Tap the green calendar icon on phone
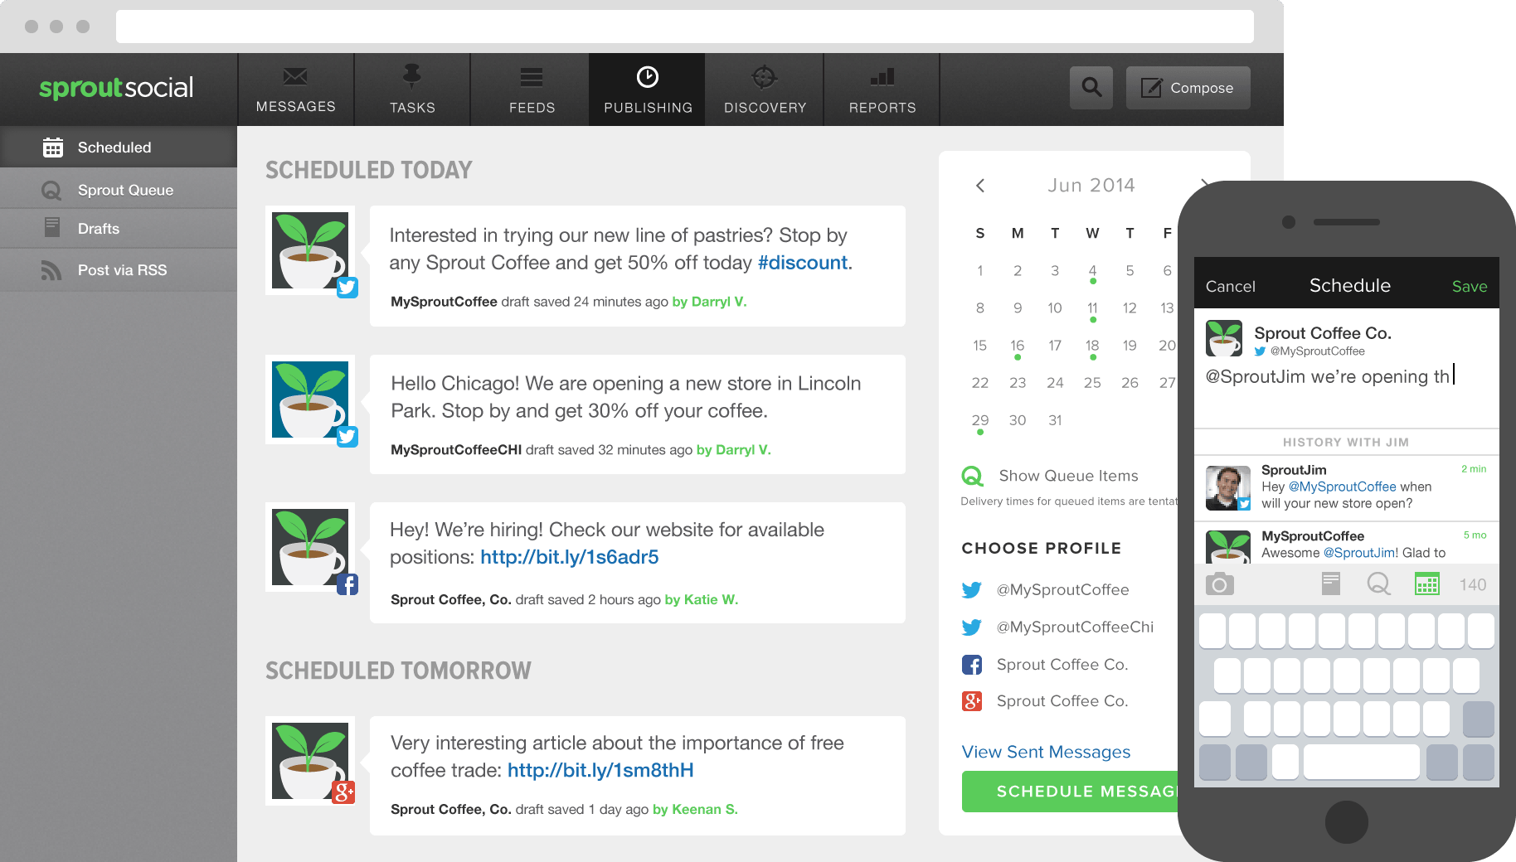Image resolution: width=1516 pixels, height=862 pixels. pyautogui.click(x=1426, y=584)
